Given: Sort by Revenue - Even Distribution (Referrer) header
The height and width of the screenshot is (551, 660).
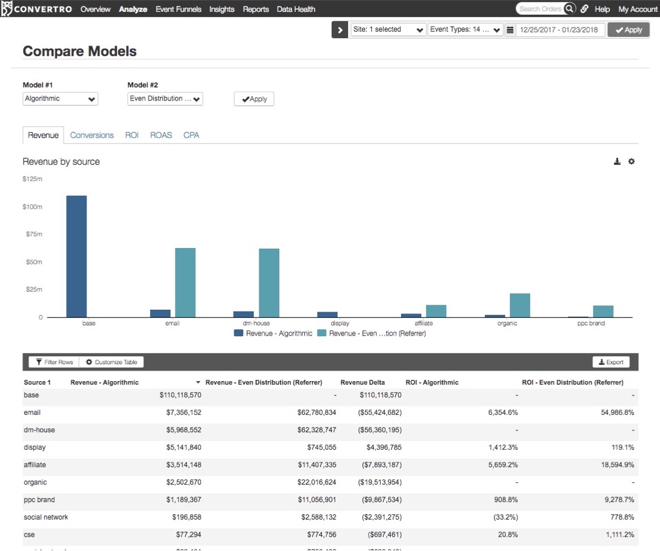Looking at the screenshot, I should tap(264, 382).
